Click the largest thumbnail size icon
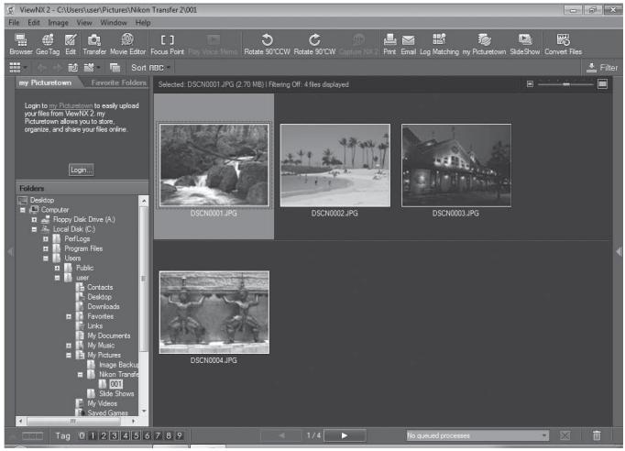The image size is (625, 451). 602,83
